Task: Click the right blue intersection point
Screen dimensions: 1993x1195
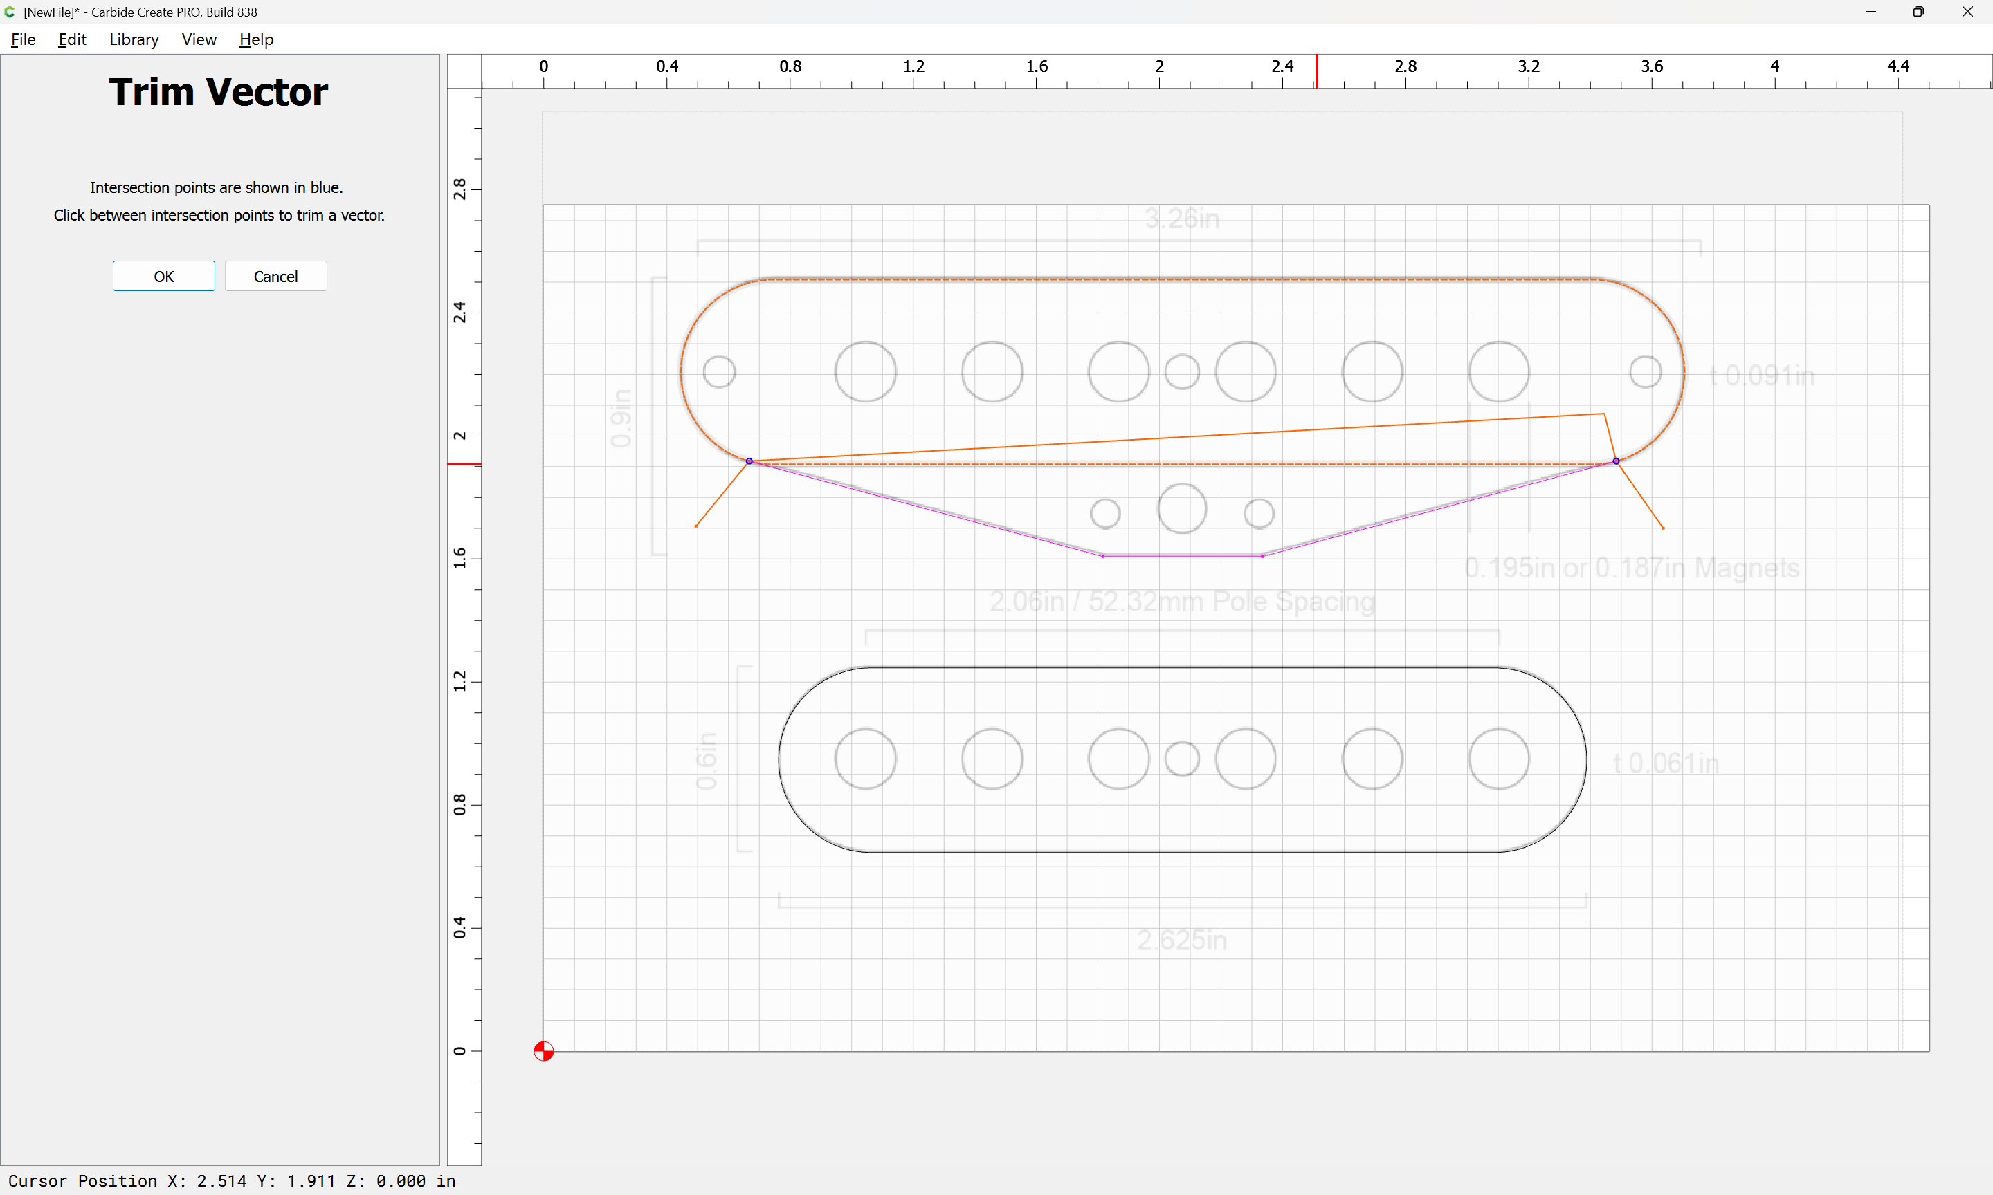Action: point(1616,461)
